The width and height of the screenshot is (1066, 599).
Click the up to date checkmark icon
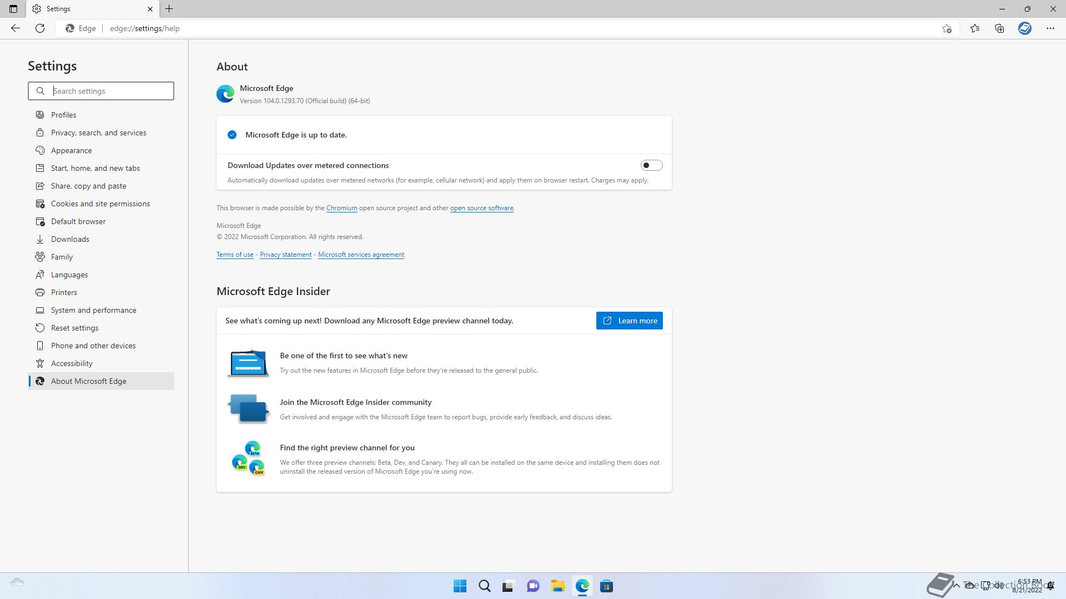tap(232, 135)
